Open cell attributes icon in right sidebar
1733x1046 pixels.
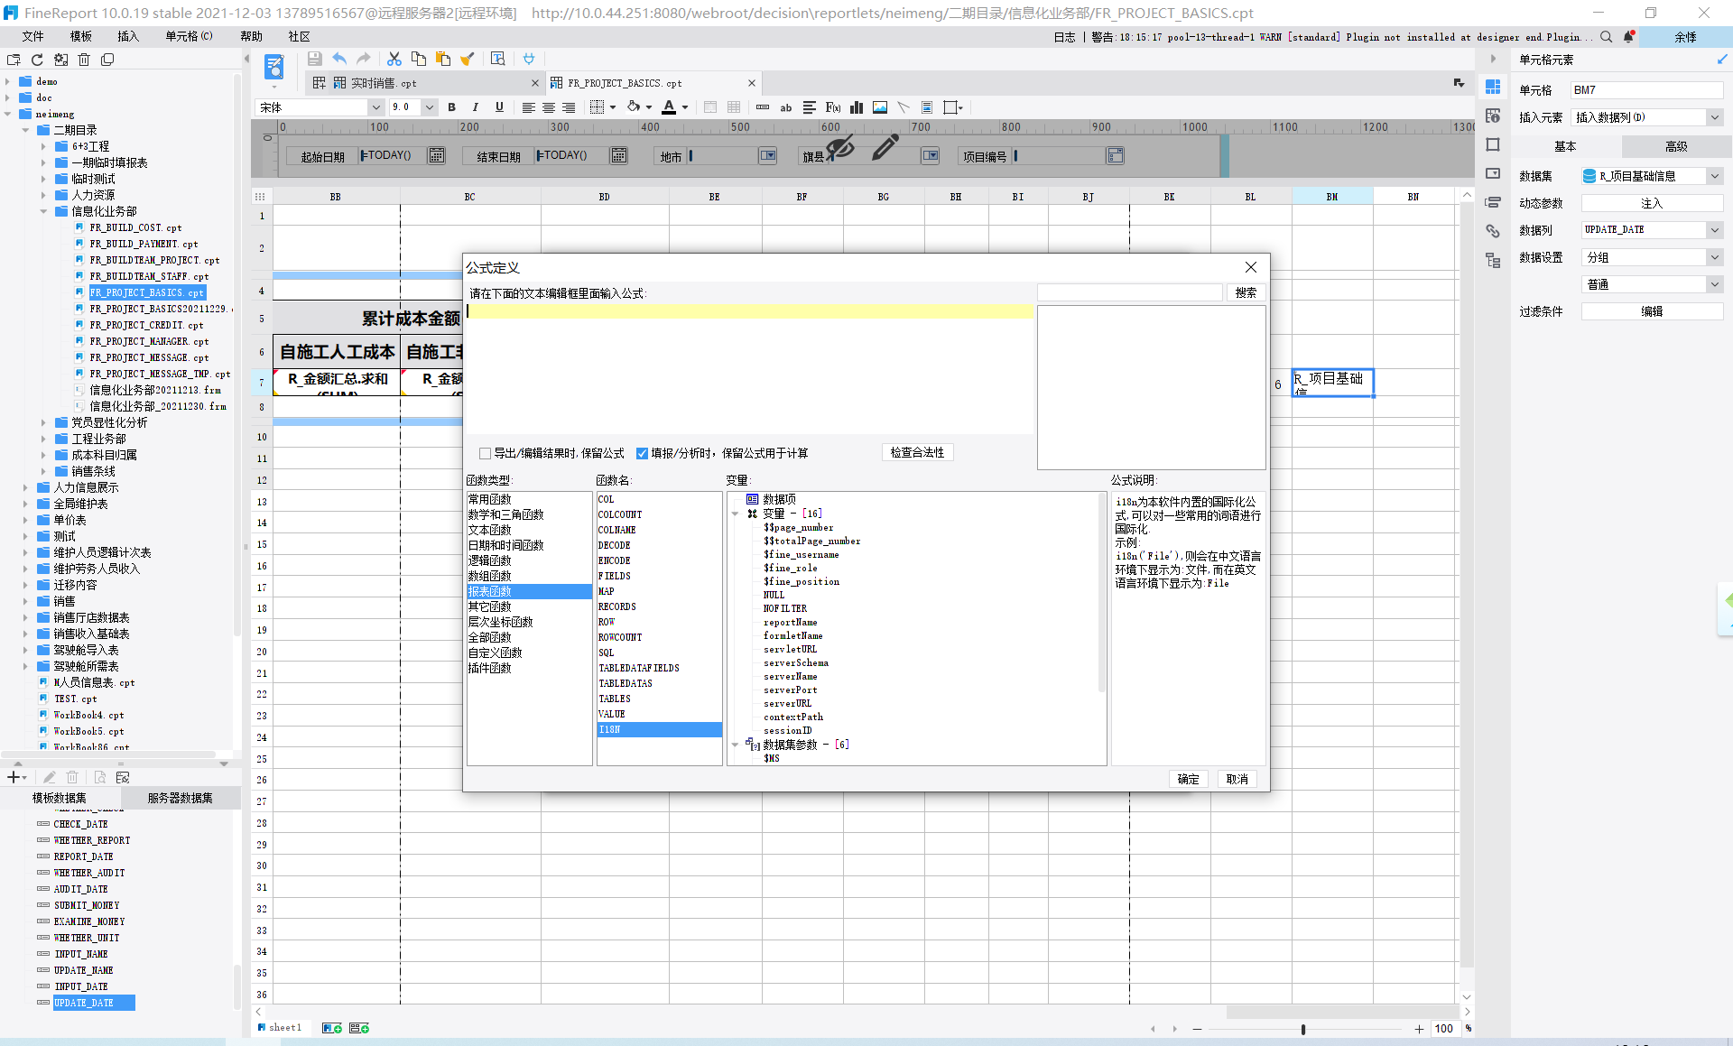pyautogui.click(x=1493, y=116)
